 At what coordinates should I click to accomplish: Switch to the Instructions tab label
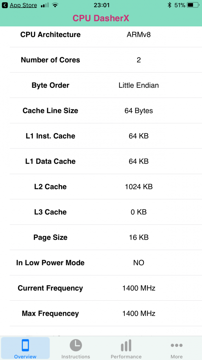76,357
